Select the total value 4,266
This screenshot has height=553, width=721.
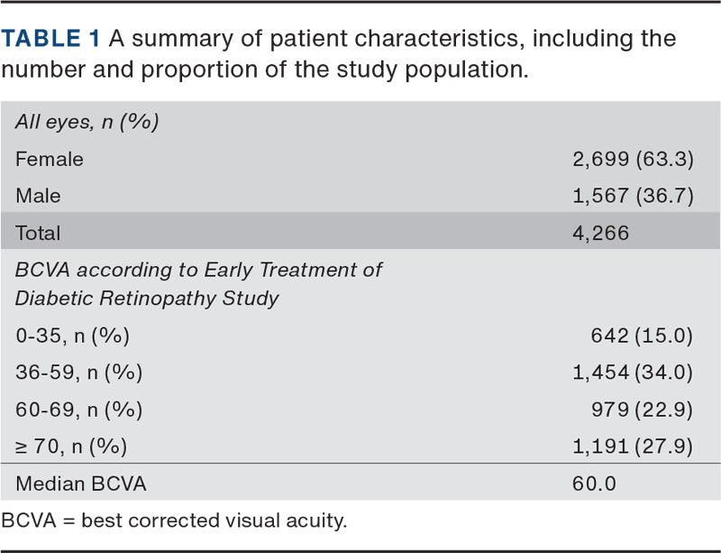(x=600, y=233)
